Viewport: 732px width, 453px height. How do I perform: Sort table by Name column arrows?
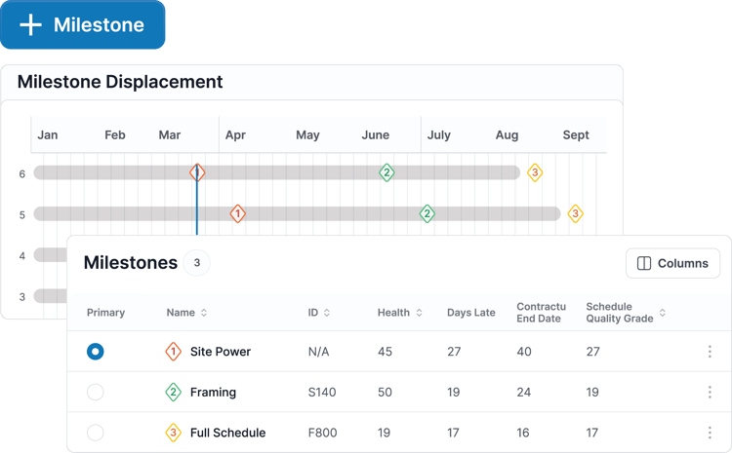tap(204, 313)
